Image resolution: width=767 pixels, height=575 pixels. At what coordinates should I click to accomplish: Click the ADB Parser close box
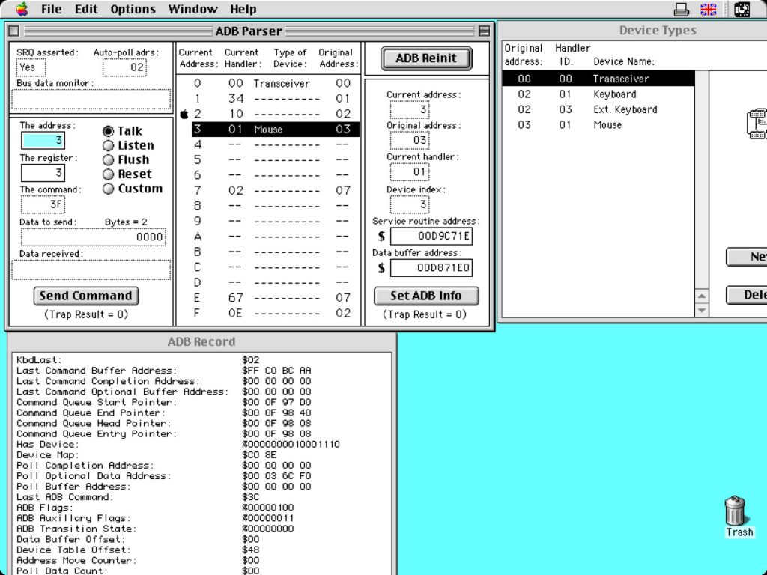coord(13,31)
